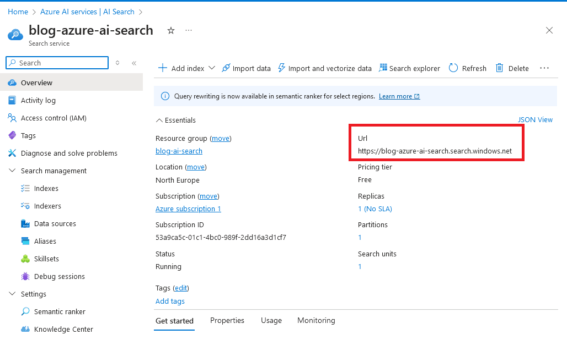Open the Azure subscription 1 link
This screenshot has width=567, height=340.
[x=188, y=209]
